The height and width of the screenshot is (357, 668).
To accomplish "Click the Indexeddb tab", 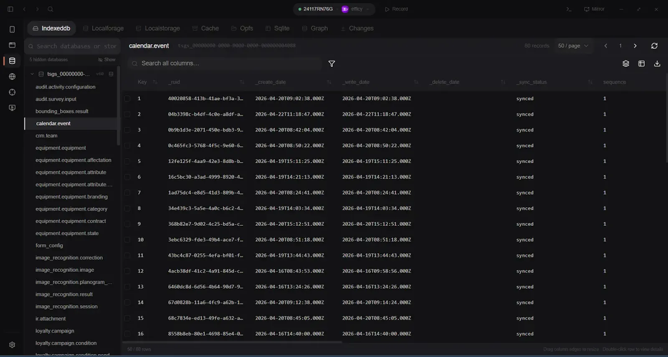I will pyautogui.click(x=52, y=28).
